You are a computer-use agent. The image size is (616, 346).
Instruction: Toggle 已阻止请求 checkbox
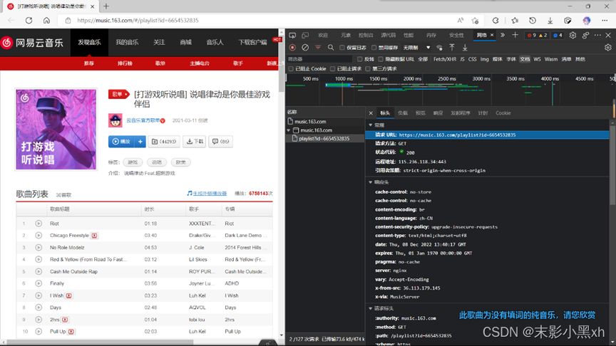[x=333, y=68]
